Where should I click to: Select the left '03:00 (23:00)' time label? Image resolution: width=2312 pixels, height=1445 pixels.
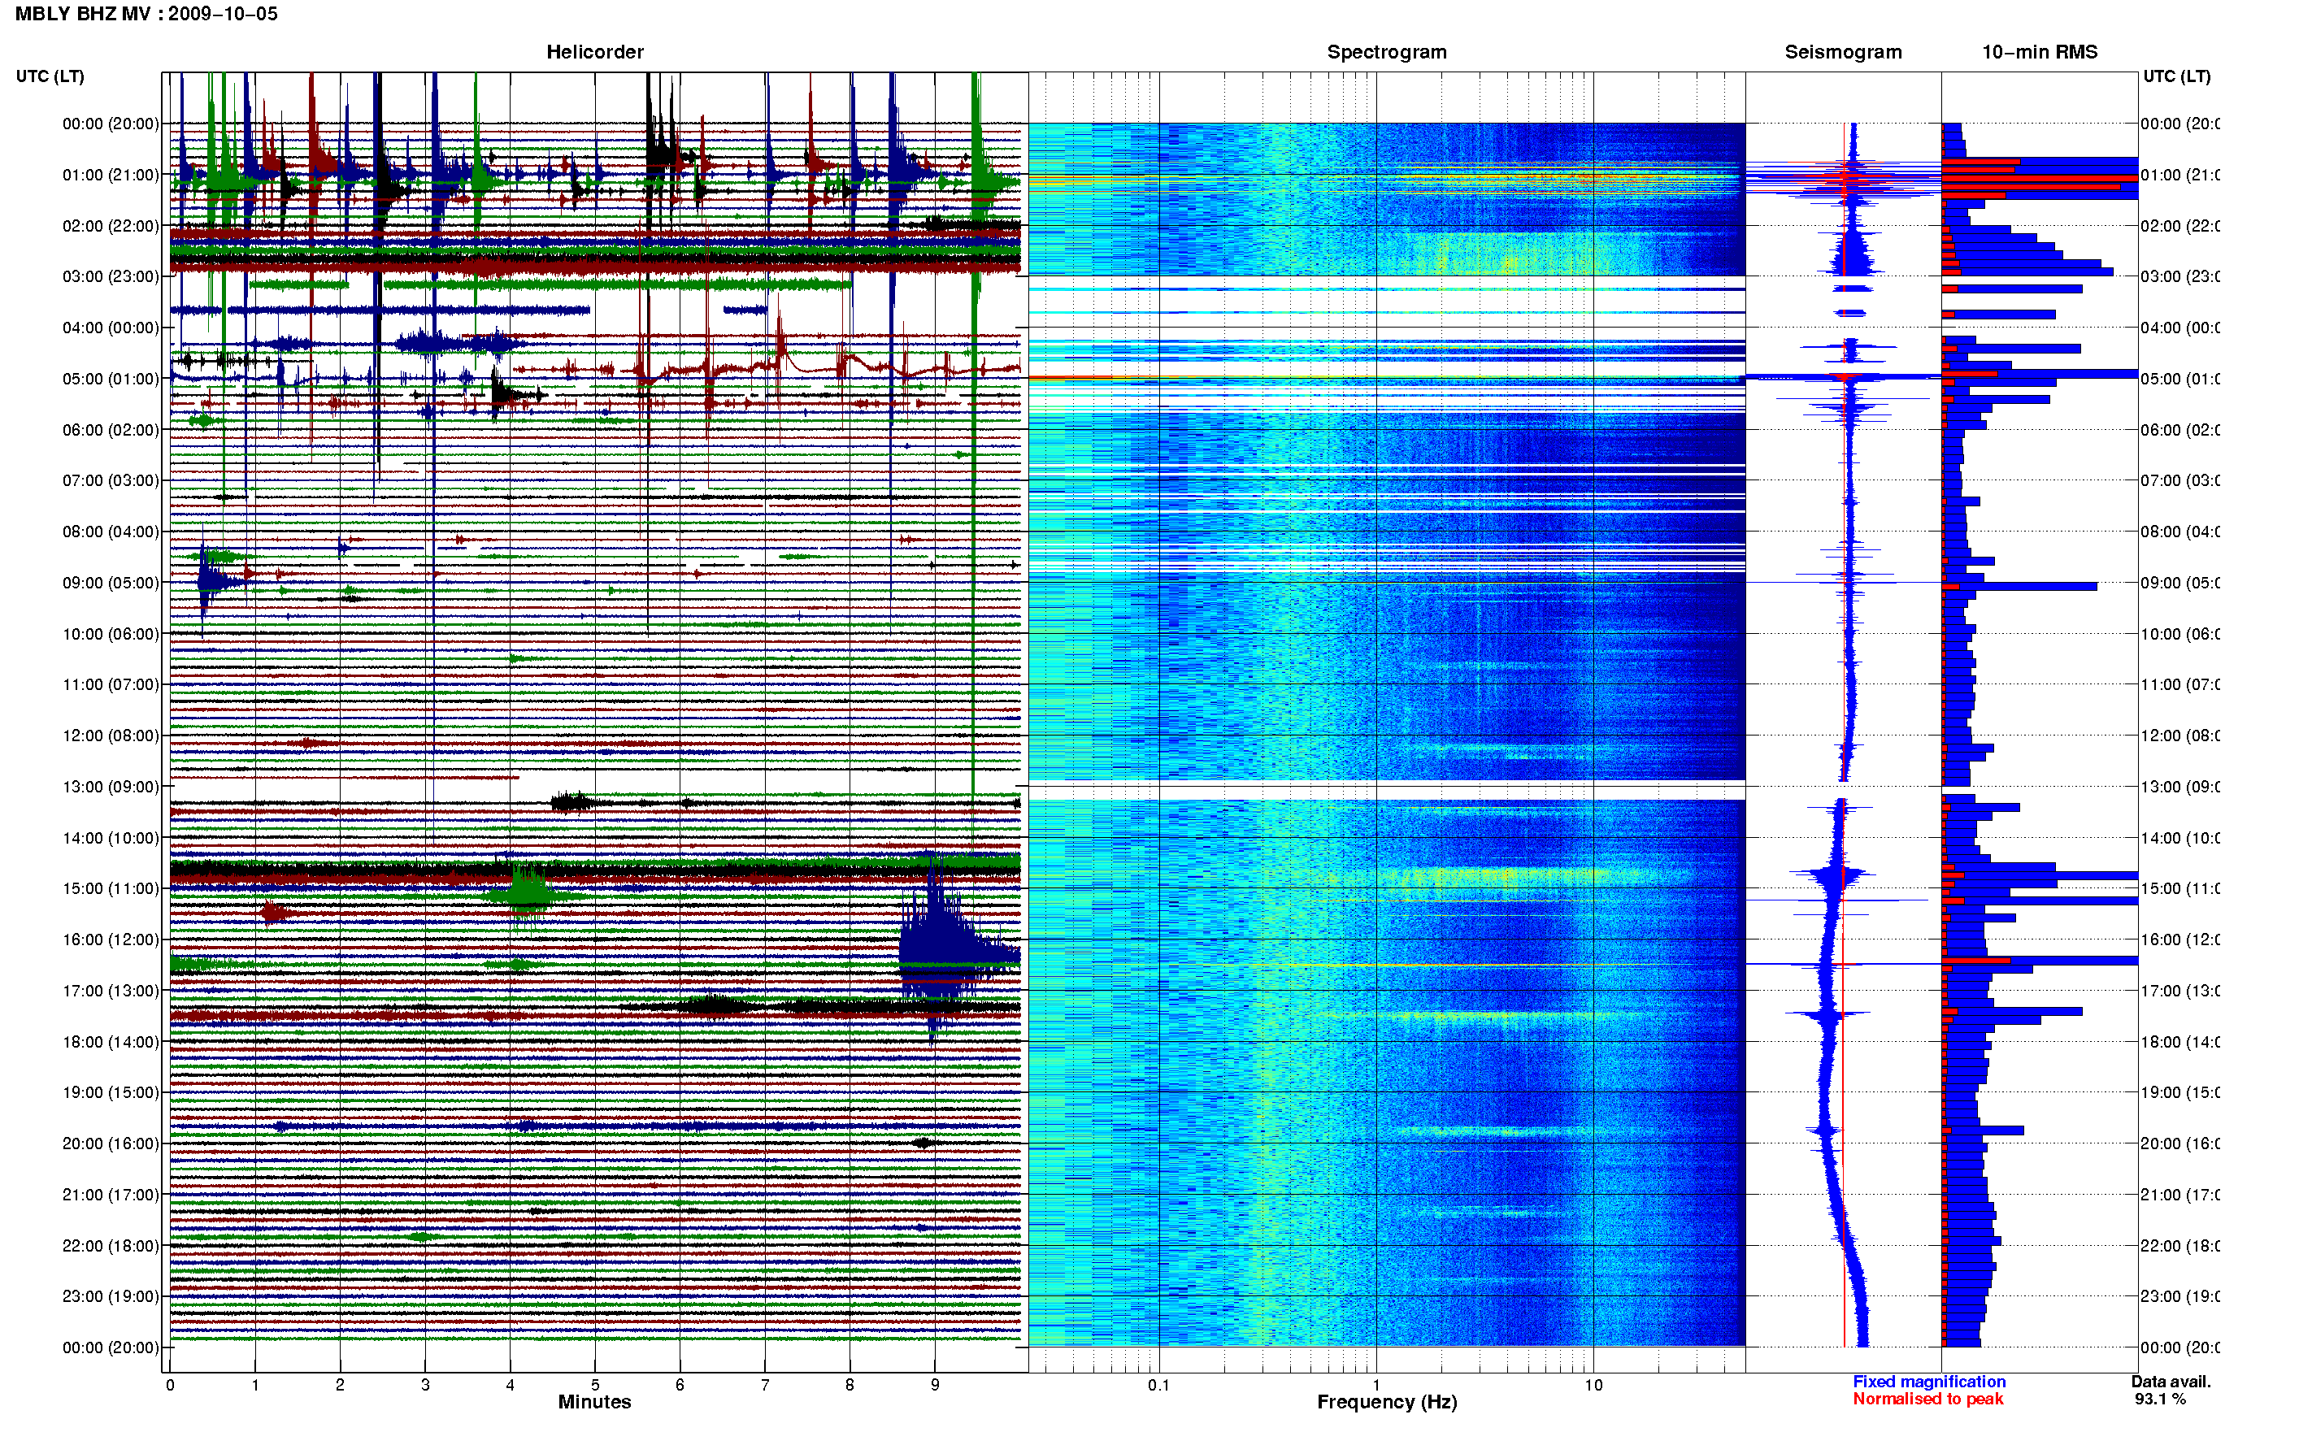coord(111,276)
